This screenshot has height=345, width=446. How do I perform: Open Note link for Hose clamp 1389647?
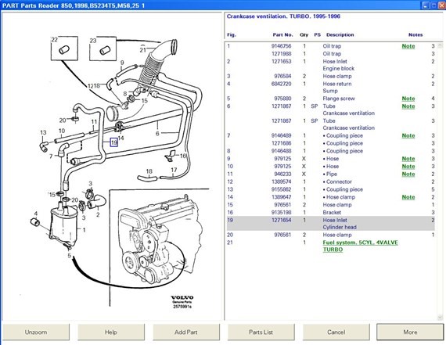(408, 197)
